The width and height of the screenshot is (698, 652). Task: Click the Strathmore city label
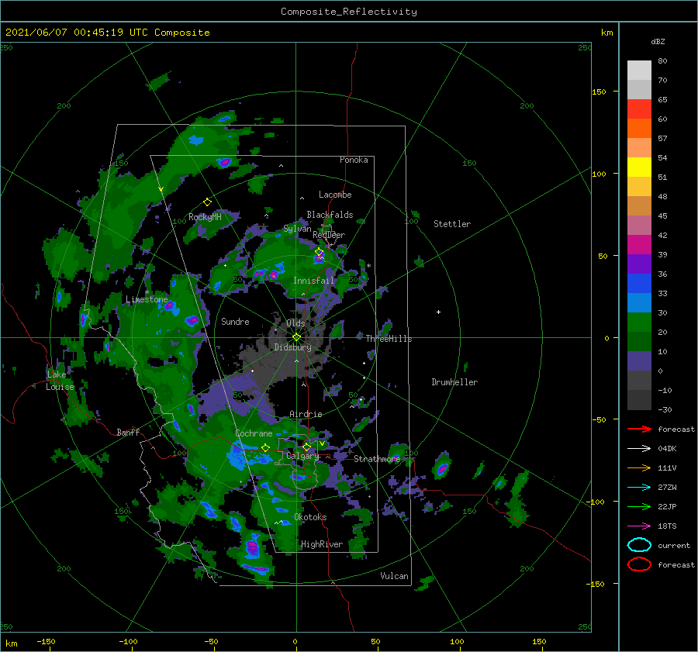[x=377, y=459]
